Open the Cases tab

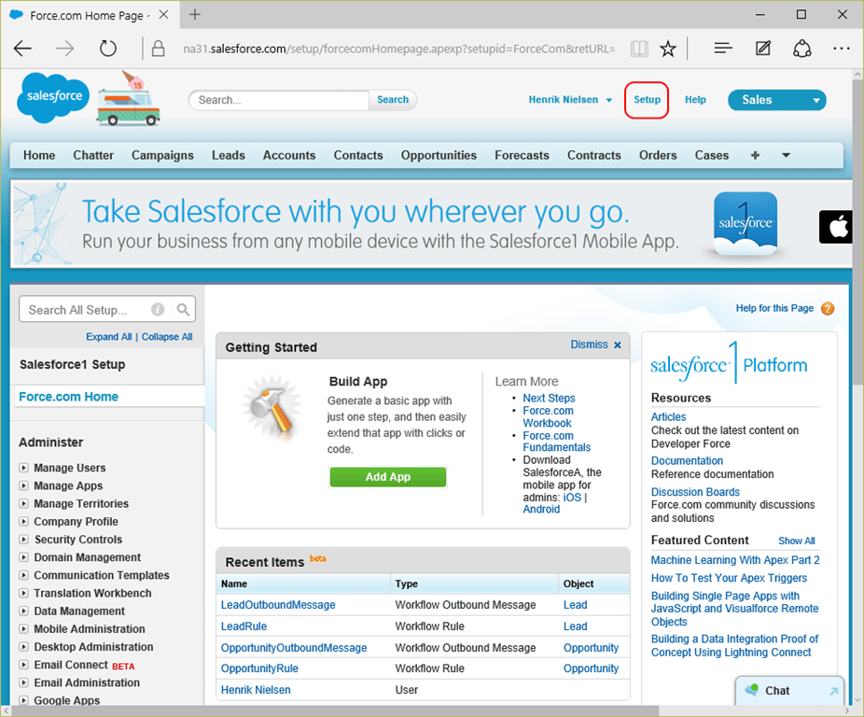[x=711, y=156]
